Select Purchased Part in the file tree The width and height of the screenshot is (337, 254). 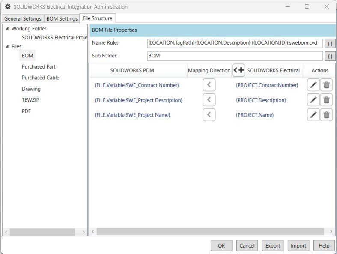[39, 67]
